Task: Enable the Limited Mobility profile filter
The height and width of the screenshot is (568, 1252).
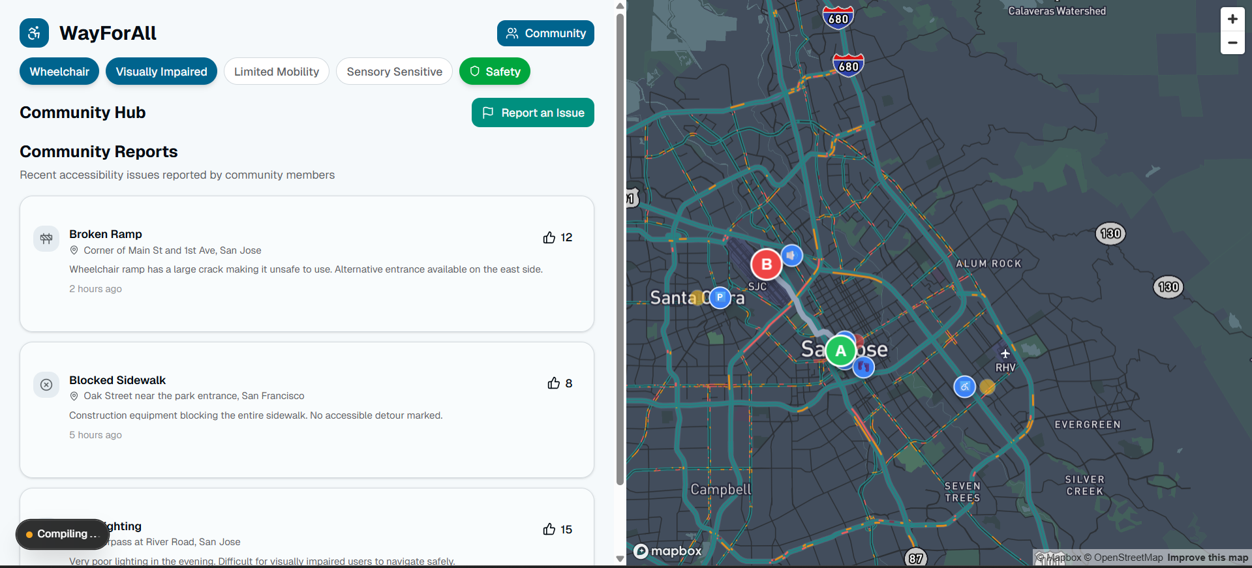Action: [277, 72]
